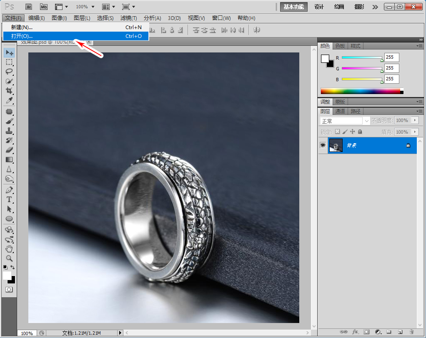Select the Quick Selection tool
The image size is (426, 338).
click(9, 81)
